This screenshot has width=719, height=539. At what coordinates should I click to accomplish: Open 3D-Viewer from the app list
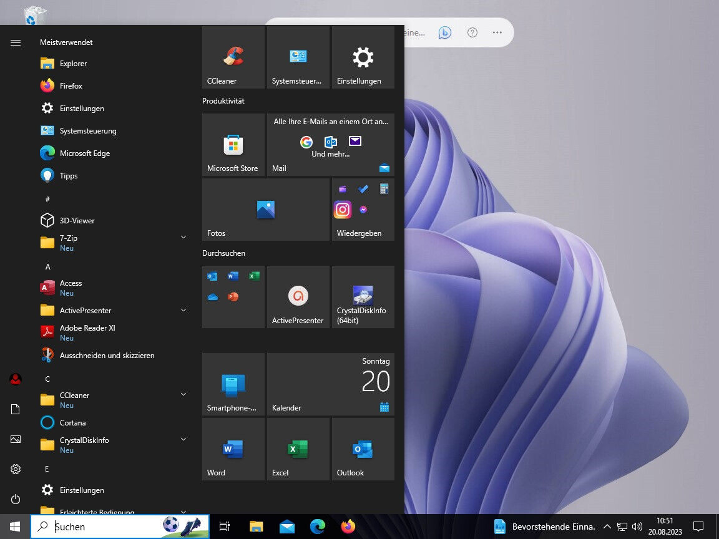click(114, 220)
